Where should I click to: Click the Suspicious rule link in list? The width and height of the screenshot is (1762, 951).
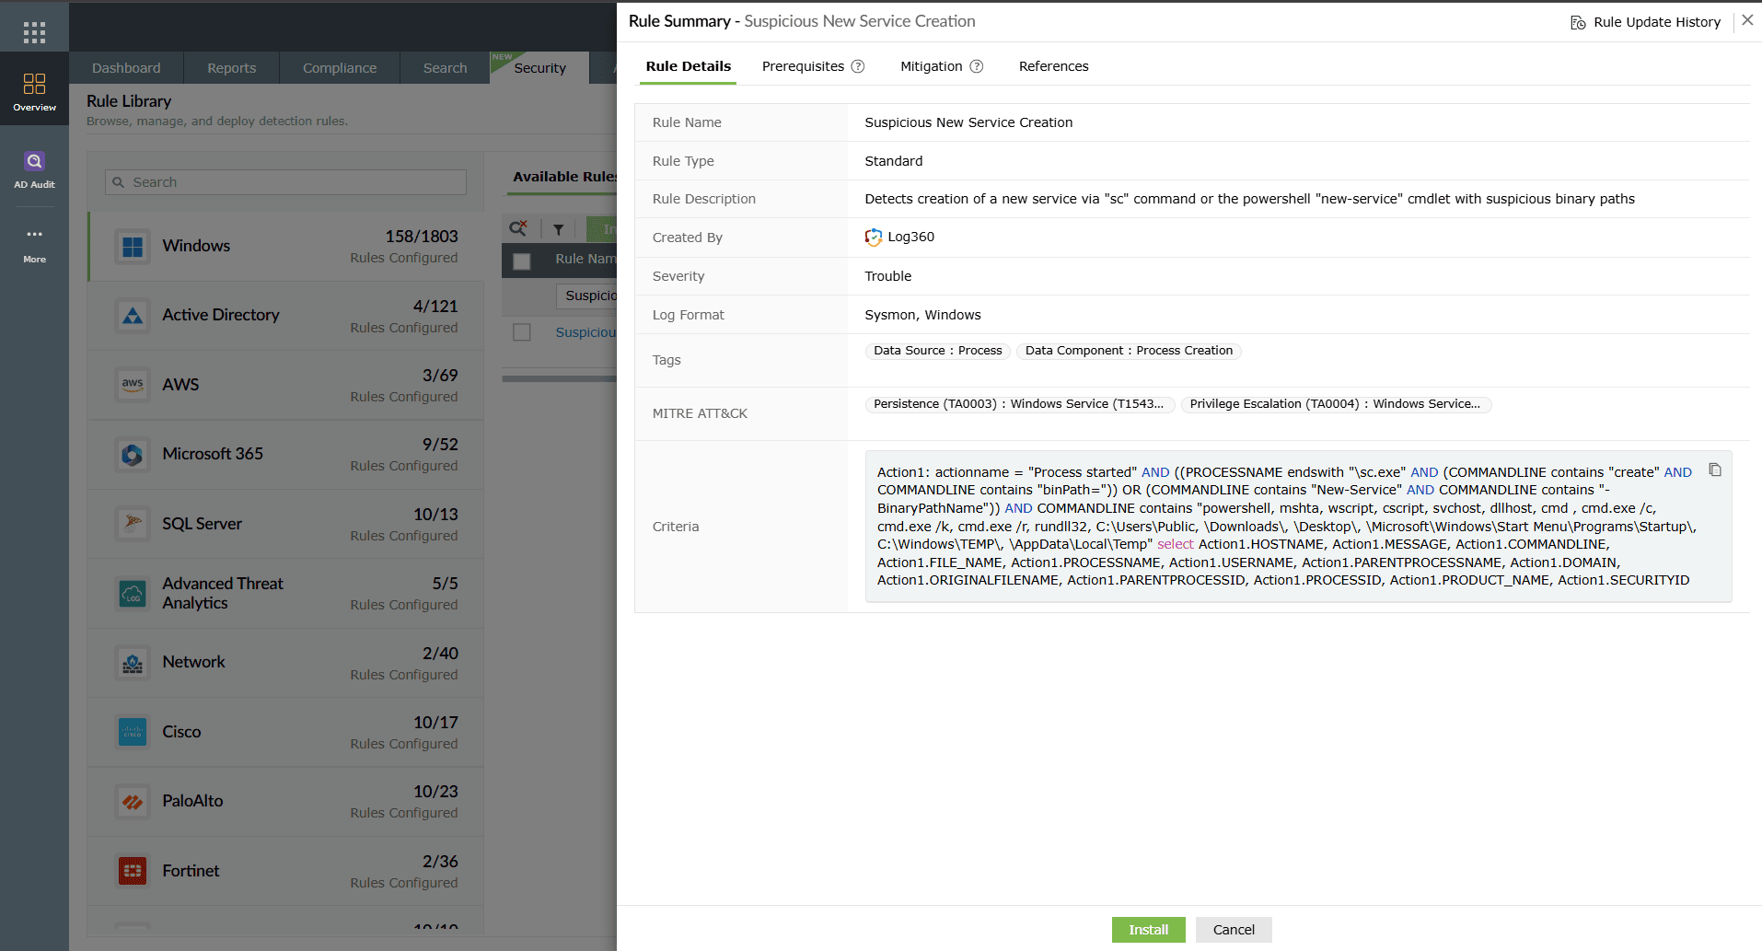click(x=585, y=332)
